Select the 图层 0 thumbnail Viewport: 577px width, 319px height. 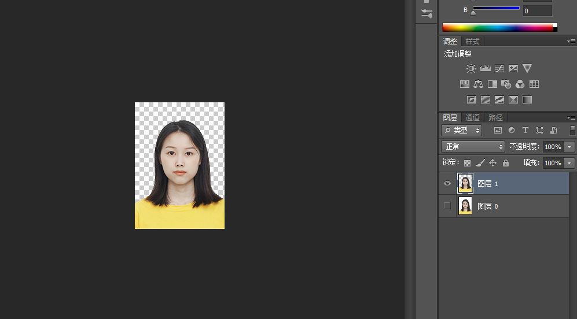465,206
